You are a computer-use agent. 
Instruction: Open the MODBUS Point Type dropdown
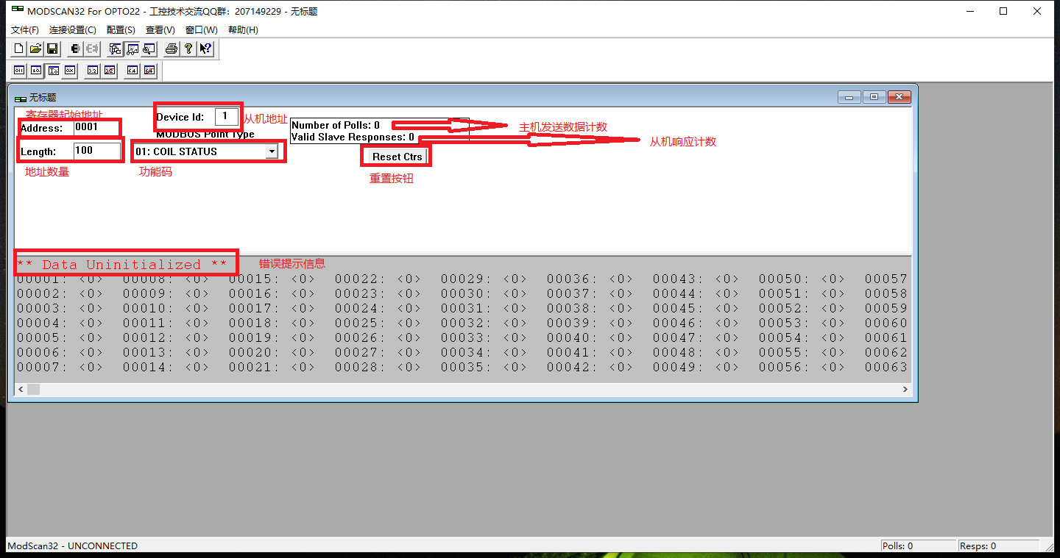(x=272, y=151)
